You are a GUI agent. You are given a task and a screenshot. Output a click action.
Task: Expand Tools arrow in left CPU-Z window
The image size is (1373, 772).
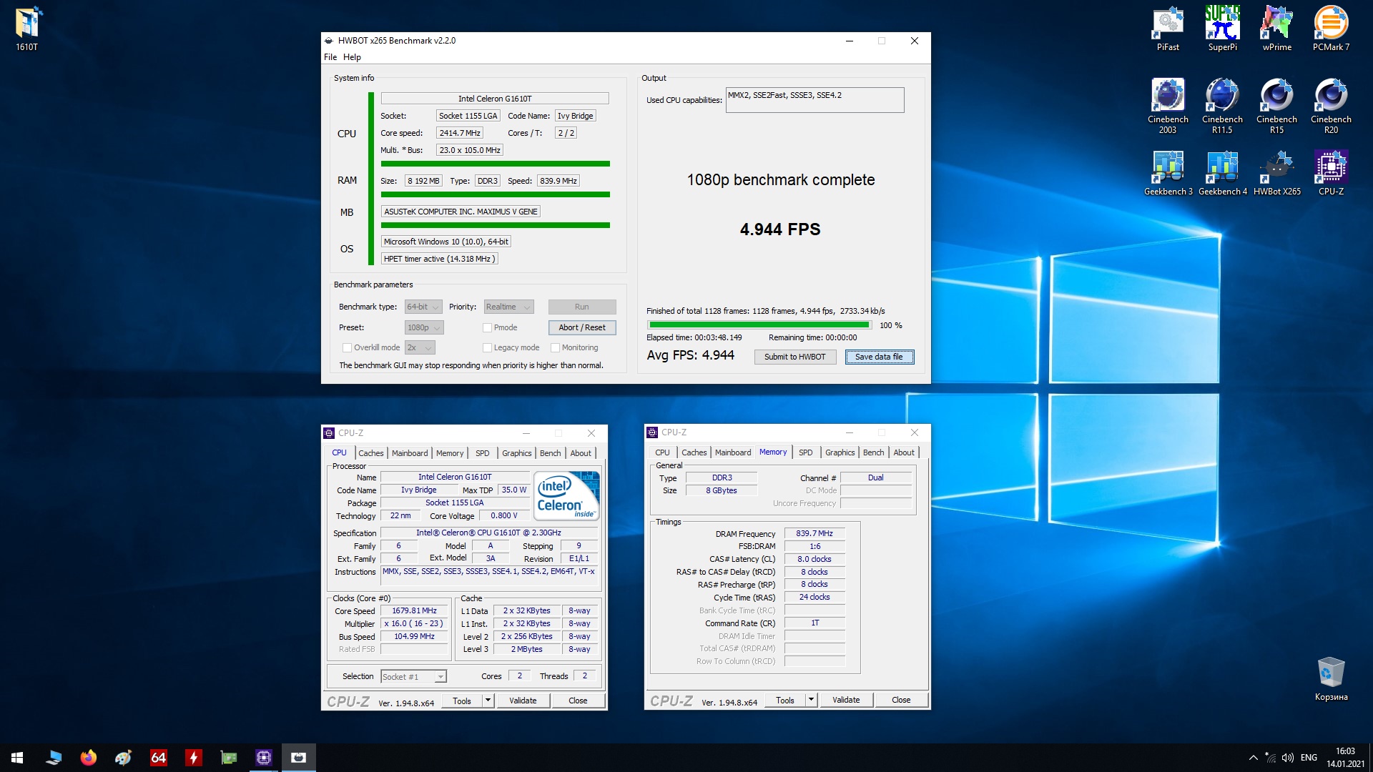pos(488,701)
